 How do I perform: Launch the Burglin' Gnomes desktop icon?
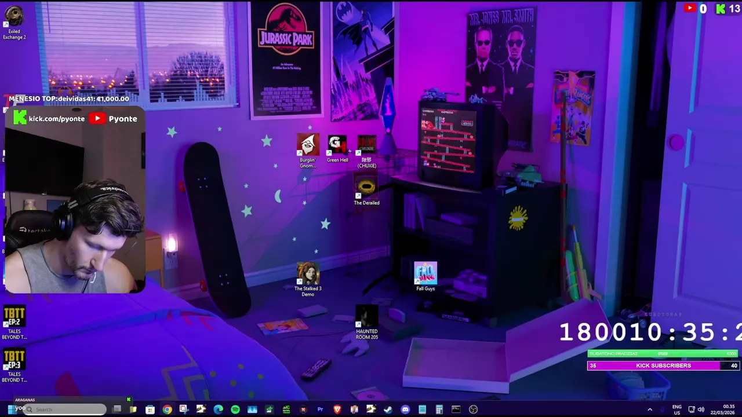pyautogui.click(x=308, y=151)
